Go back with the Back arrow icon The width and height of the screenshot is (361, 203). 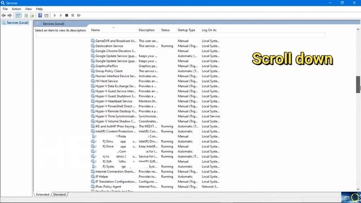click(3, 15)
